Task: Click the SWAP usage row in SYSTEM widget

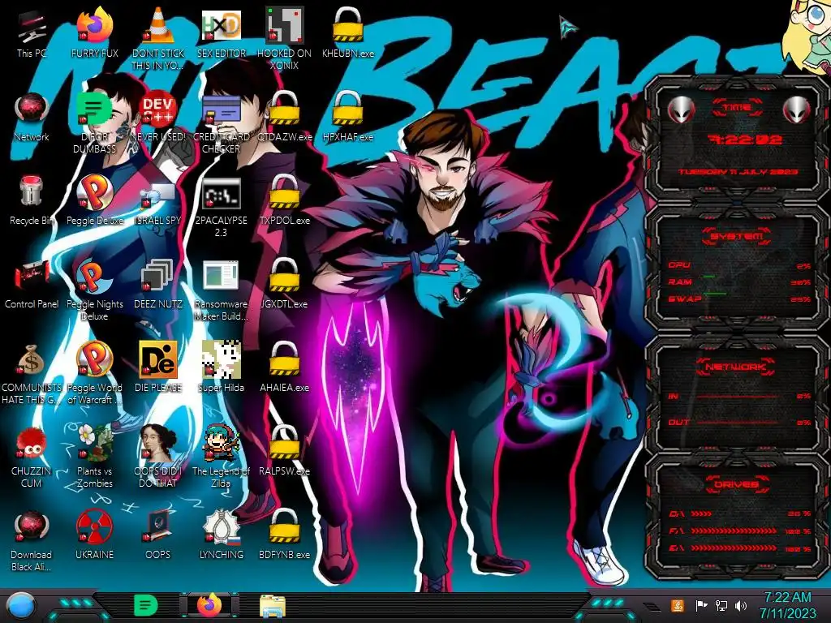Action: (x=740, y=299)
